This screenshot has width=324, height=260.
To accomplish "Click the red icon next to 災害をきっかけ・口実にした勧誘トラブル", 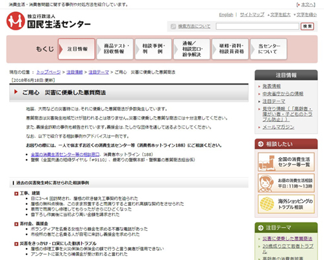I will 17,244.
